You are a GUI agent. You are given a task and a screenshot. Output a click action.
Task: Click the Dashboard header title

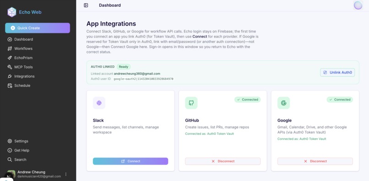[x=110, y=5]
